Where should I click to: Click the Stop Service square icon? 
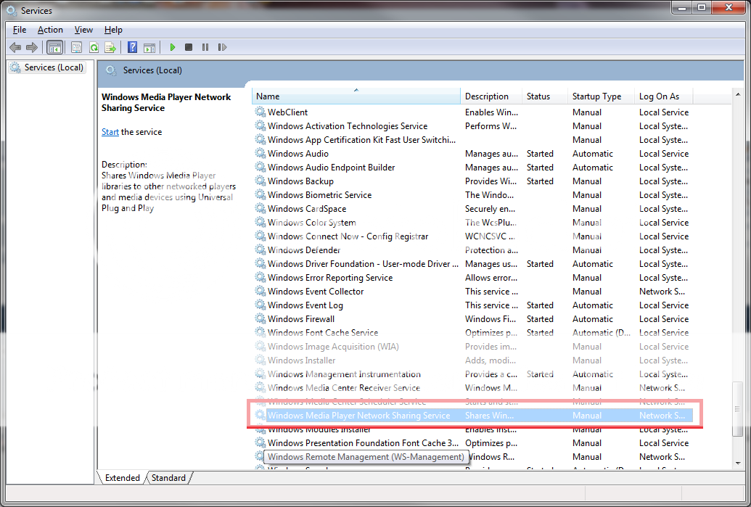(189, 47)
